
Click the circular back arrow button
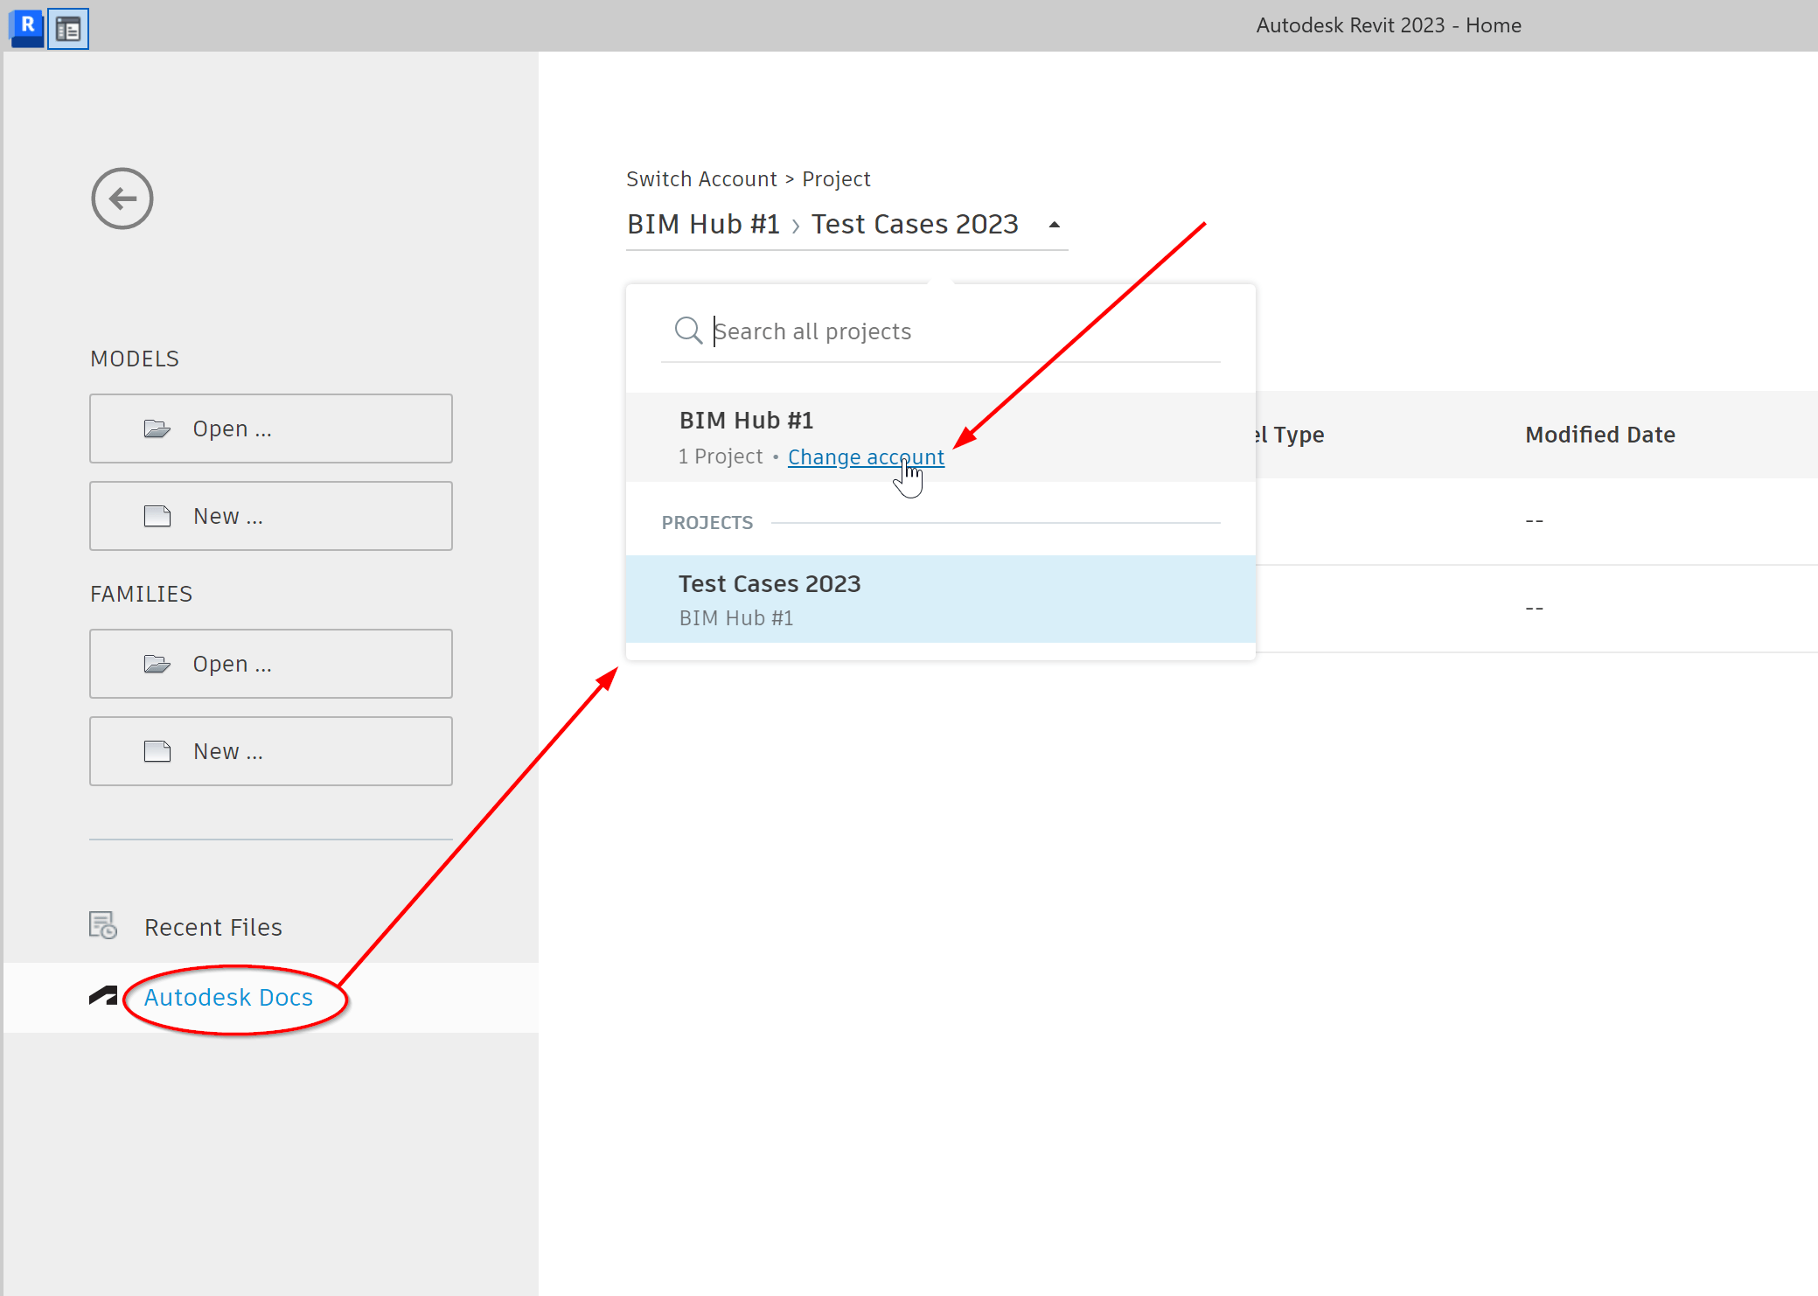point(122,199)
